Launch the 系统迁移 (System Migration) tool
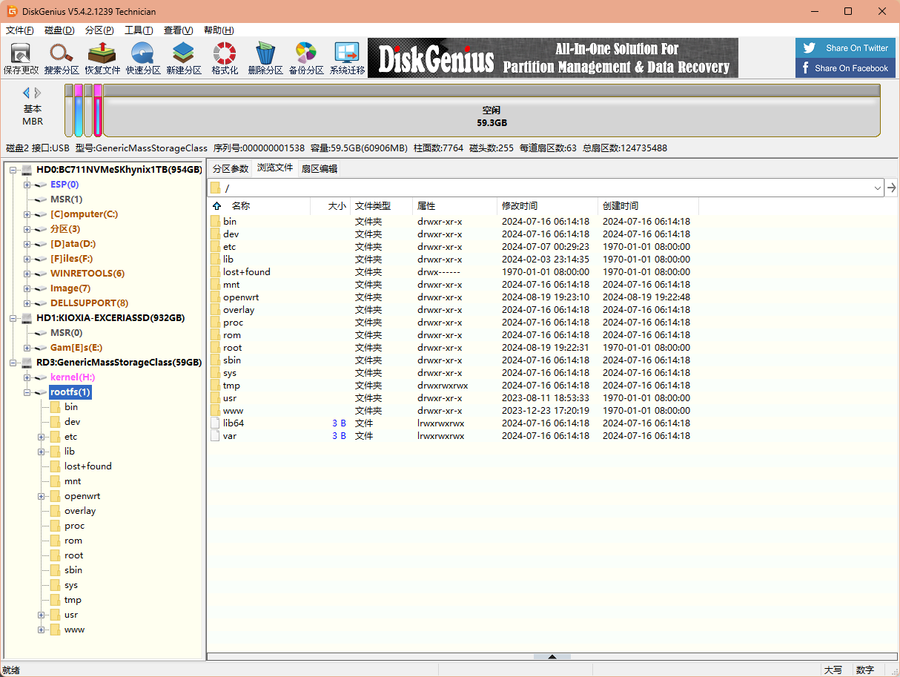Screen dimensions: 900x677 click(x=347, y=58)
